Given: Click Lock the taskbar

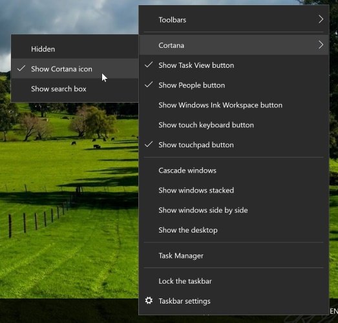Looking at the screenshot, I should tap(234, 281).
